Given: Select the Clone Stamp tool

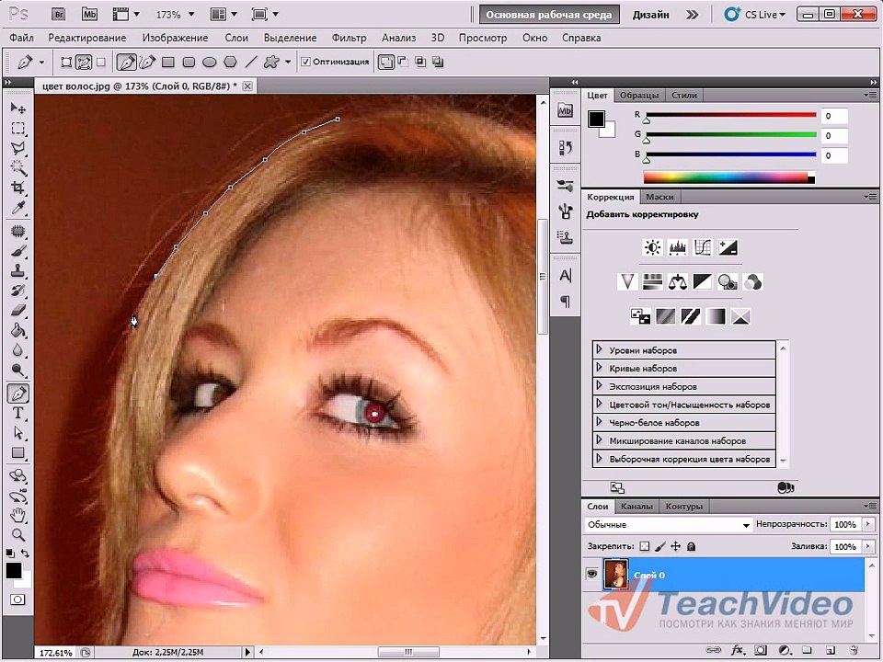Looking at the screenshot, I should point(18,270).
